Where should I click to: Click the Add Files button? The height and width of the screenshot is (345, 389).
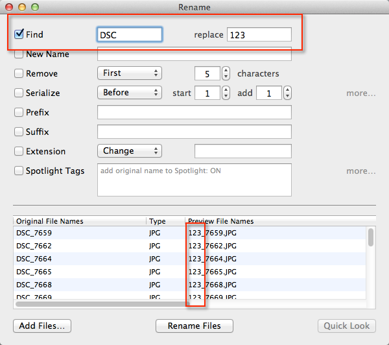coord(42,326)
